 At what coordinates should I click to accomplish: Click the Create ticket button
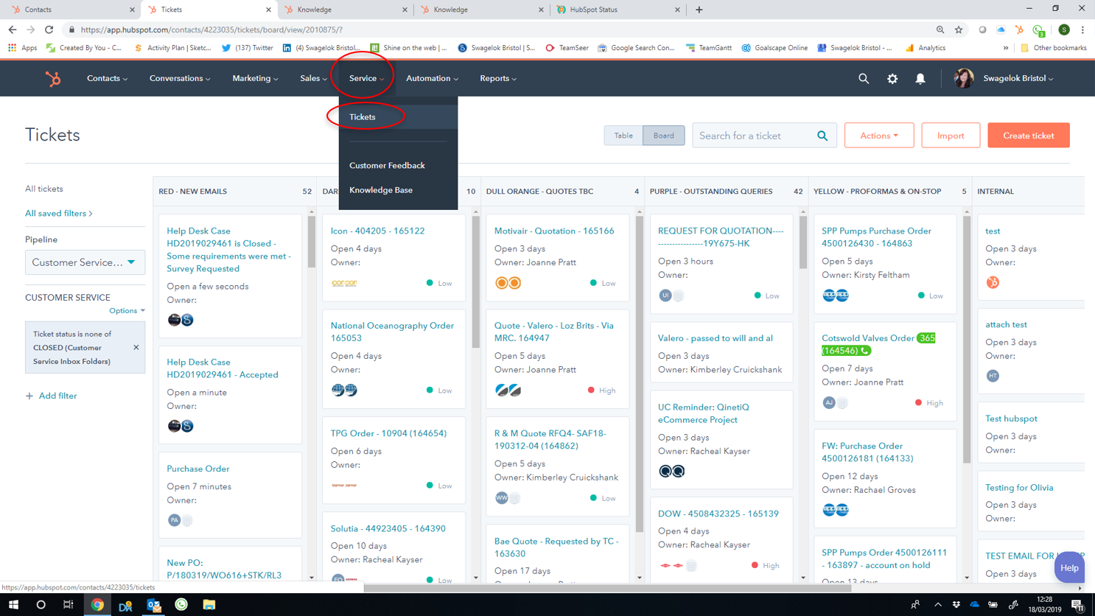1029,136
